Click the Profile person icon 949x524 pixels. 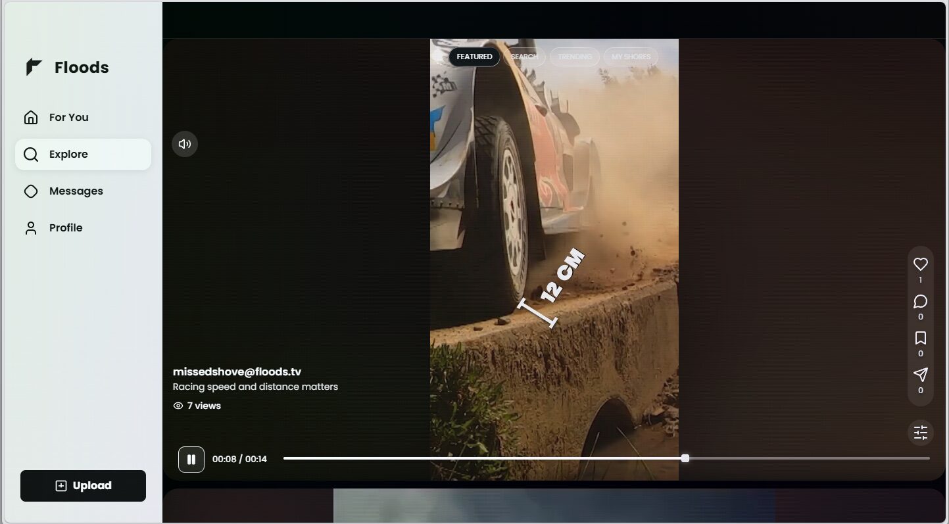(31, 228)
